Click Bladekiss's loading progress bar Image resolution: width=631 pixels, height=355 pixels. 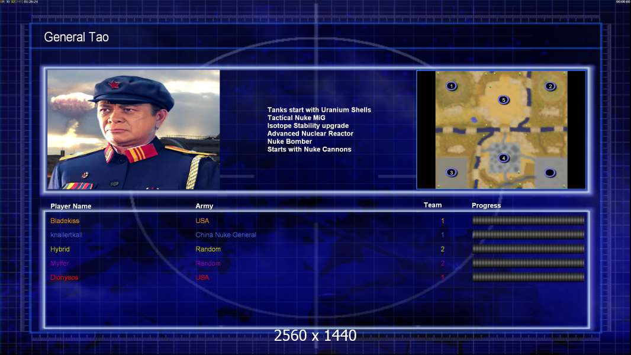tap(528, 220)
